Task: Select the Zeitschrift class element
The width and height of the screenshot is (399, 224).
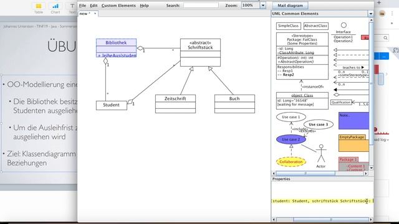Action: pos(175,104)
